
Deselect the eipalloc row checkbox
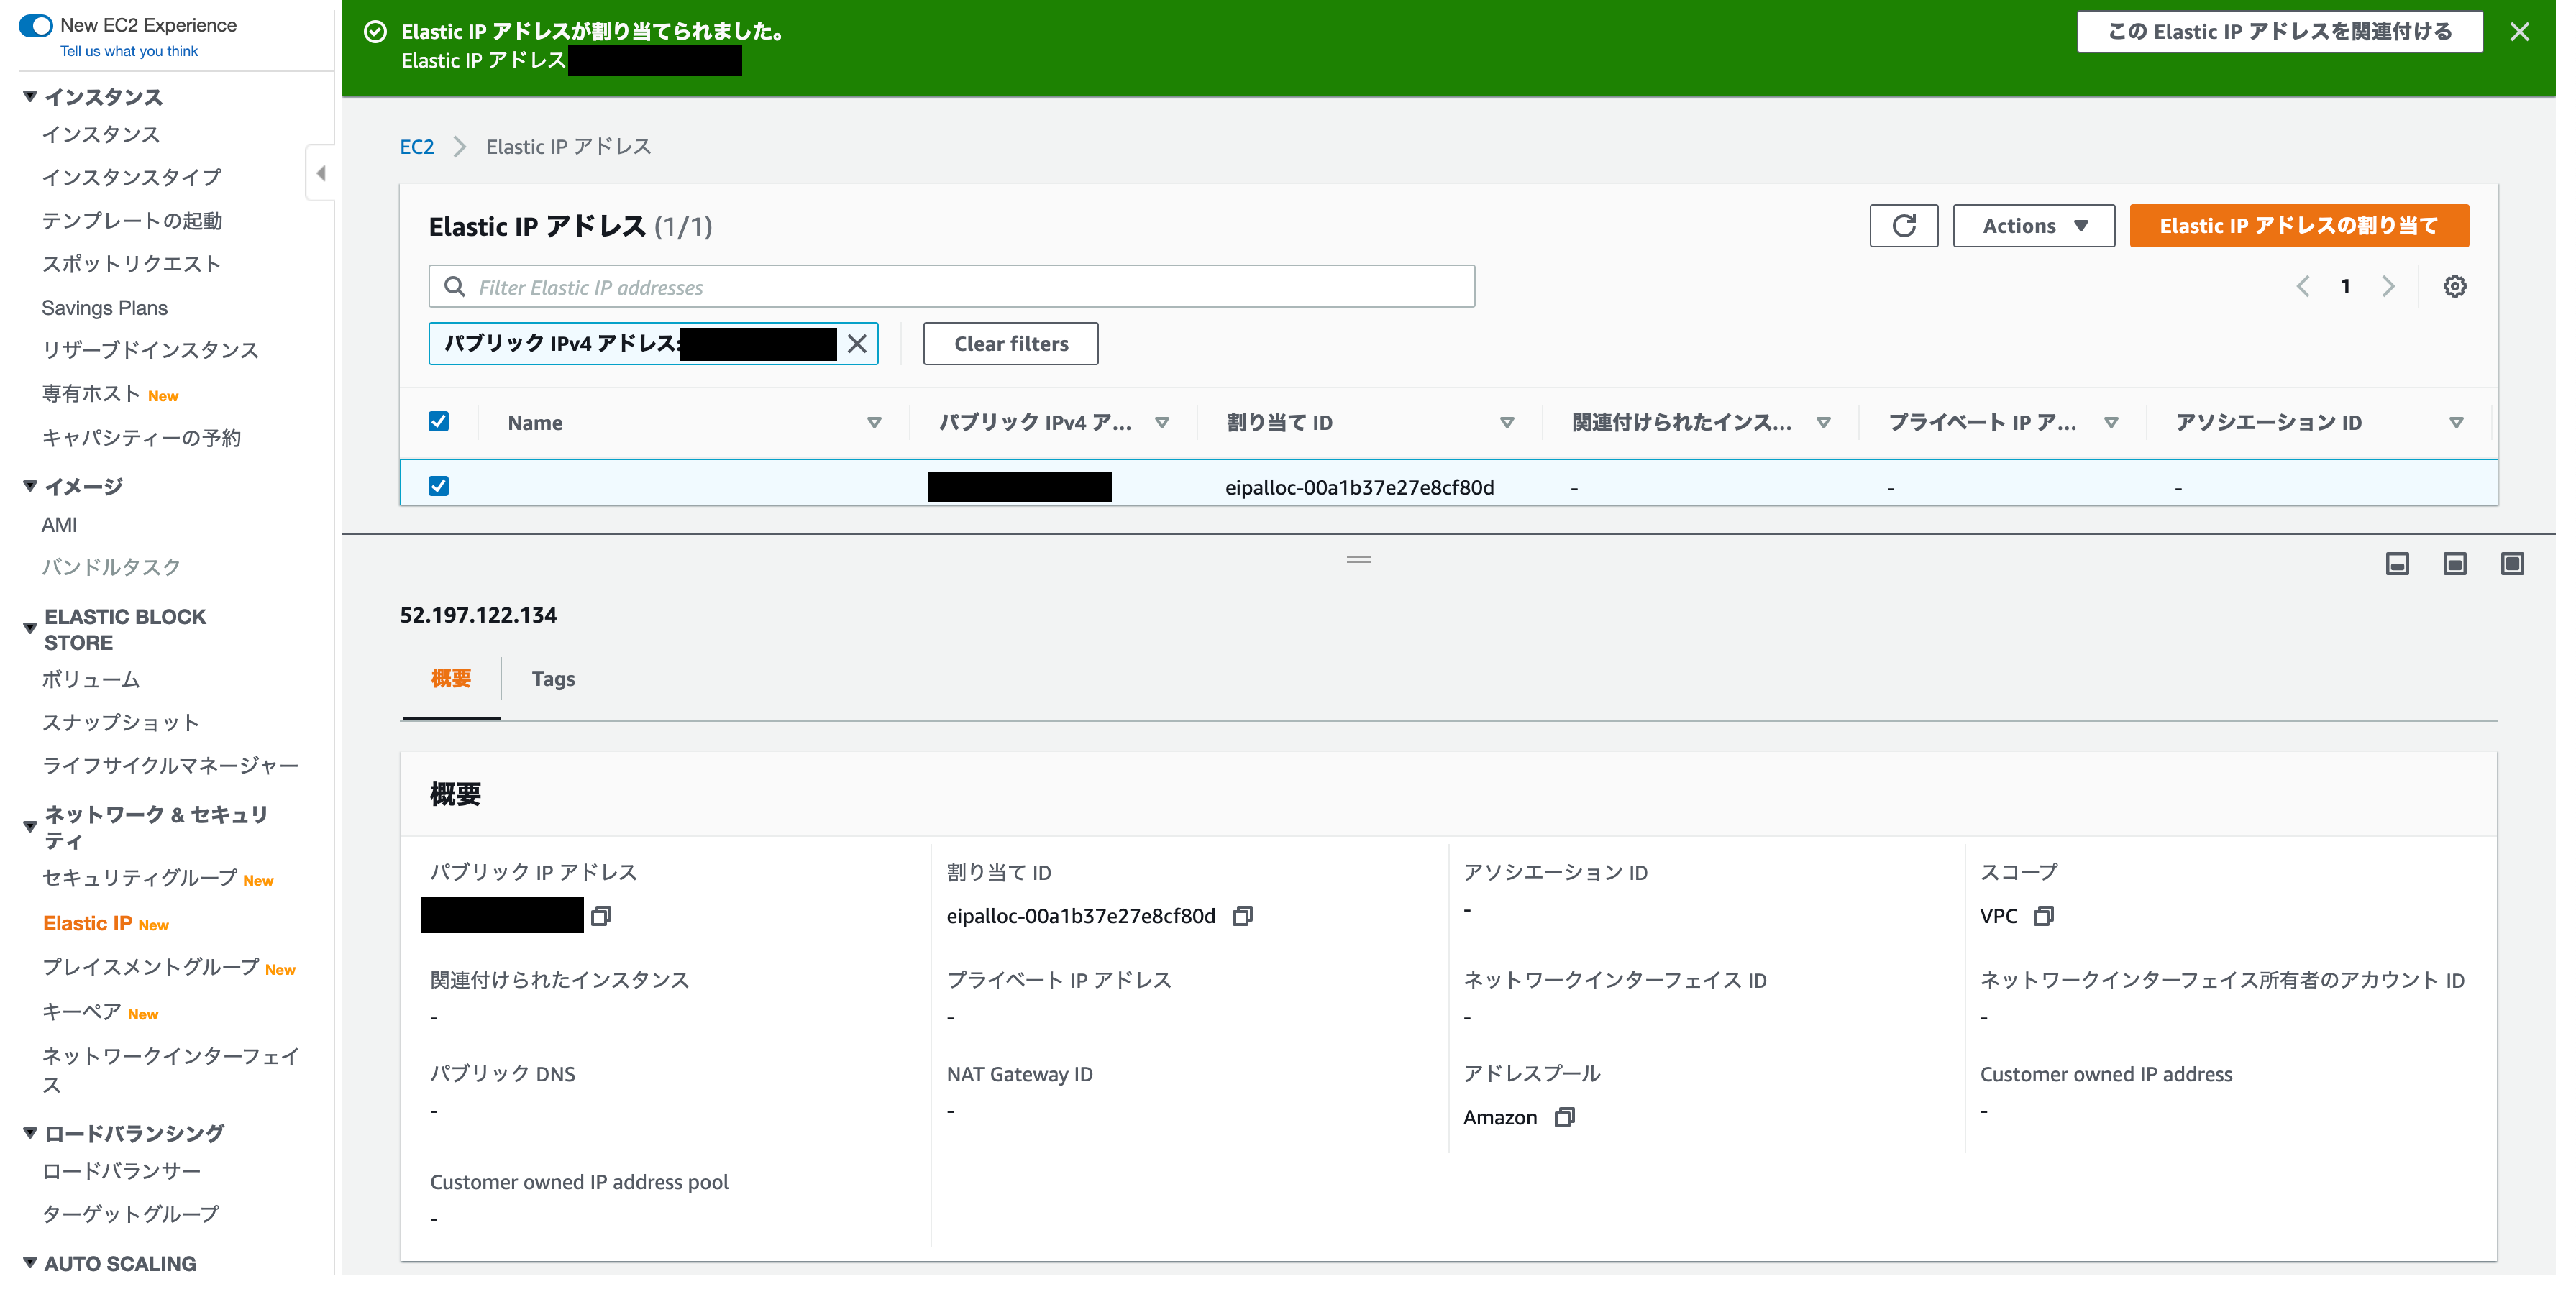[x=438, y=486]
